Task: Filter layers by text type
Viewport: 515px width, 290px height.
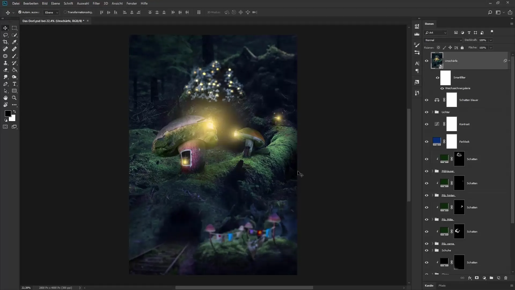Action: (469, 33)
